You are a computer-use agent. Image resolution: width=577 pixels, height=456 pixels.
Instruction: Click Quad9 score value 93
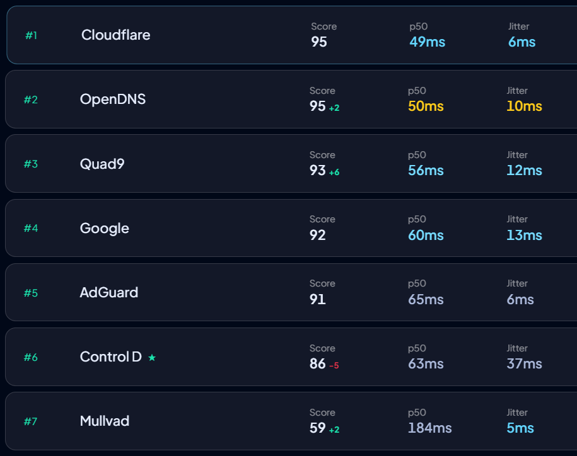318,171
